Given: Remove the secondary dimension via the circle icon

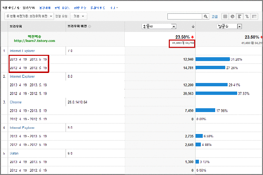Looking at the screenshot, I should coord(89,26).
